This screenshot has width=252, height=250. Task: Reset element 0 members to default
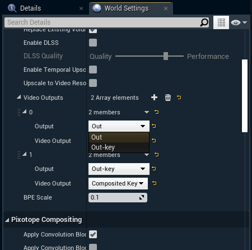click(x=156, y=112)
